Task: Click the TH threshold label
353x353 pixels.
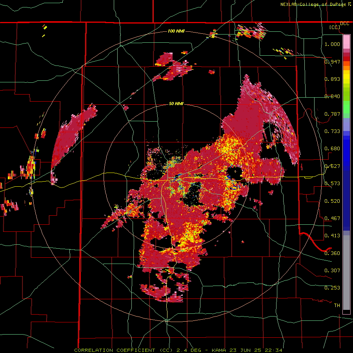Action: pyautogui.click(x=337, y=305)
